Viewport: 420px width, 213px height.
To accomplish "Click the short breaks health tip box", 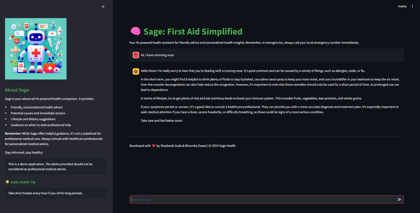I will click(x=56, y=193).
